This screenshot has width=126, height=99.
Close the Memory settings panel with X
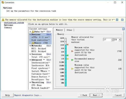click(123, 29)
